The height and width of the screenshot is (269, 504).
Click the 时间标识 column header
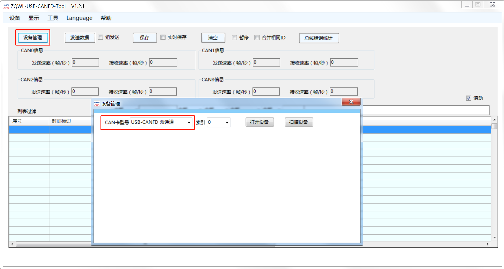coord(70,121)
